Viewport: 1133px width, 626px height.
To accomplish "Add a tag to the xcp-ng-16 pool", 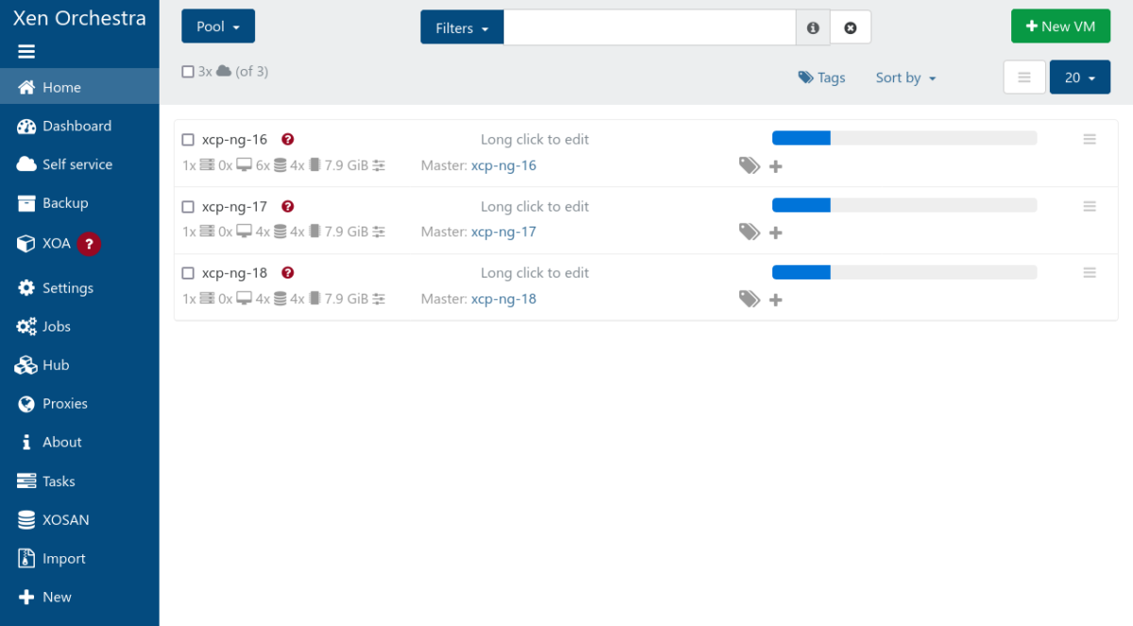I will [775, 165].
